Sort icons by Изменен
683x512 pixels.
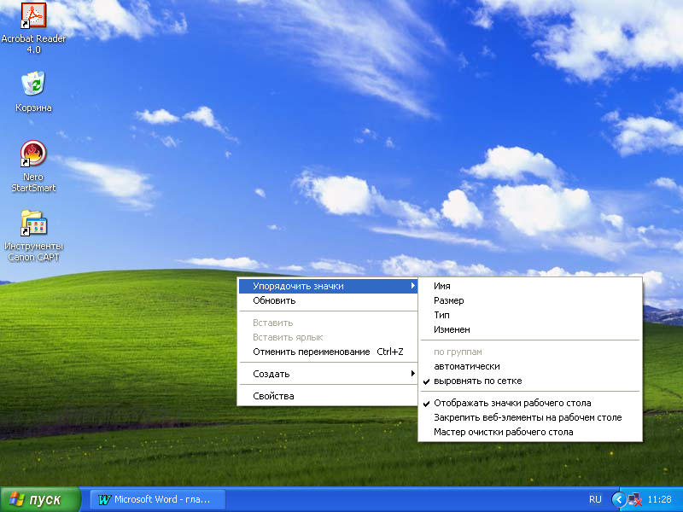(530, 329)
